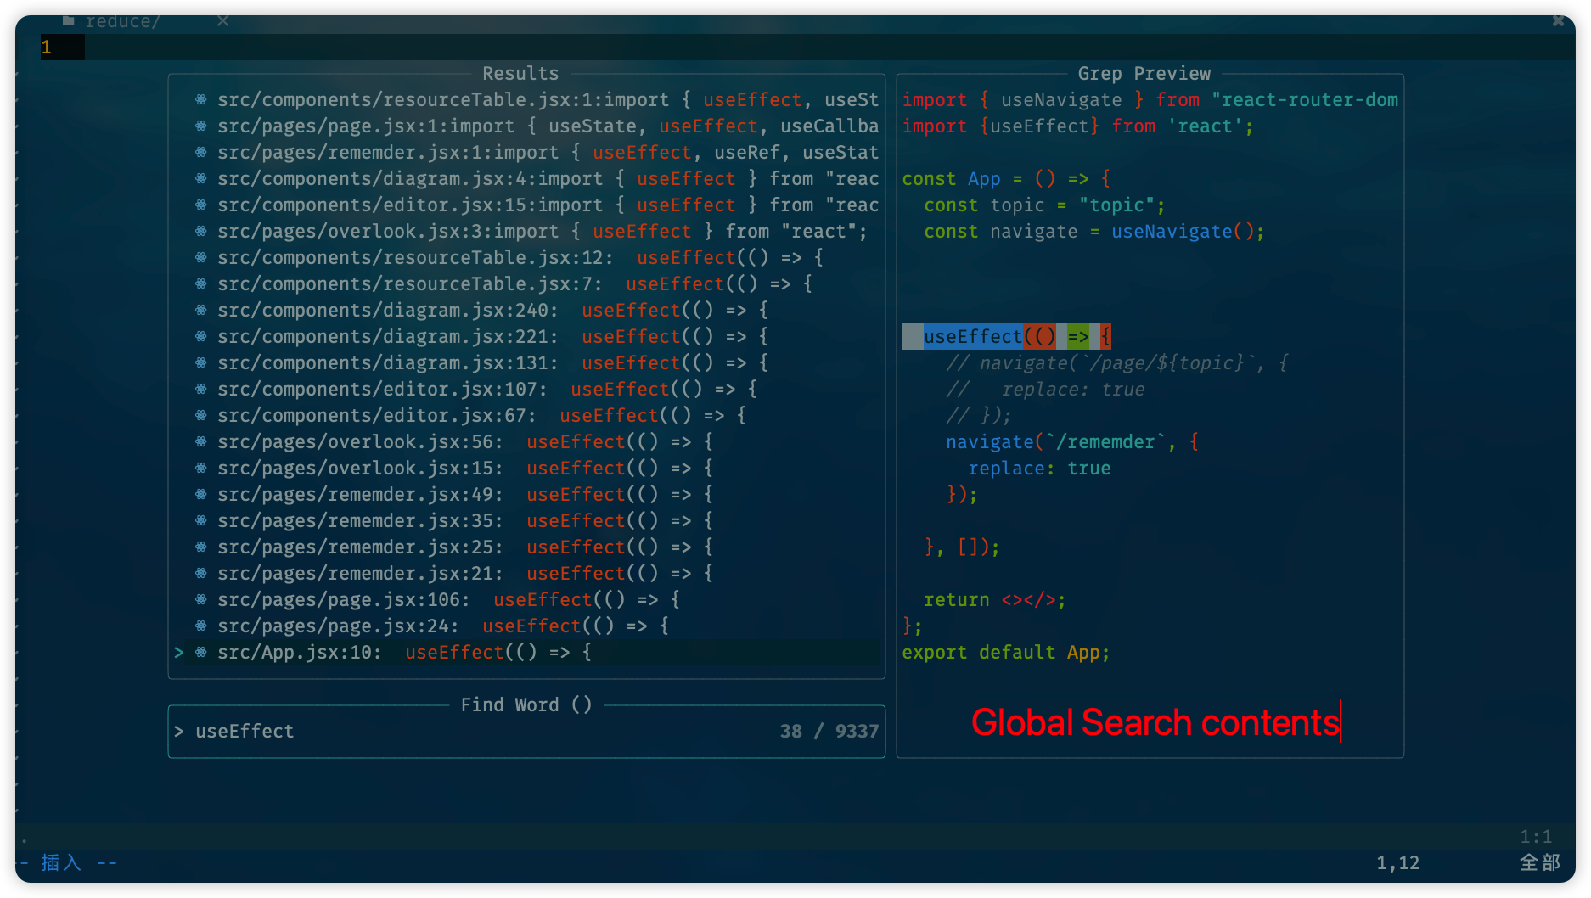This screenshot has height=898, width=1591.
Task: Select result src/pages/rememder.jsx:35
Action: pos(526,520)
